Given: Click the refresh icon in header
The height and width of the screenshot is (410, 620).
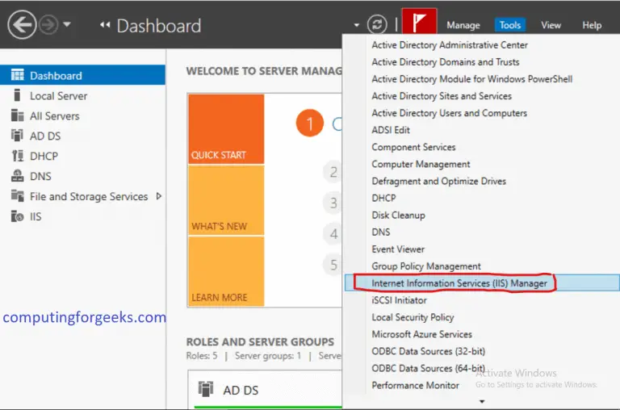Looking at the screenshot, I should pos(377,25).
